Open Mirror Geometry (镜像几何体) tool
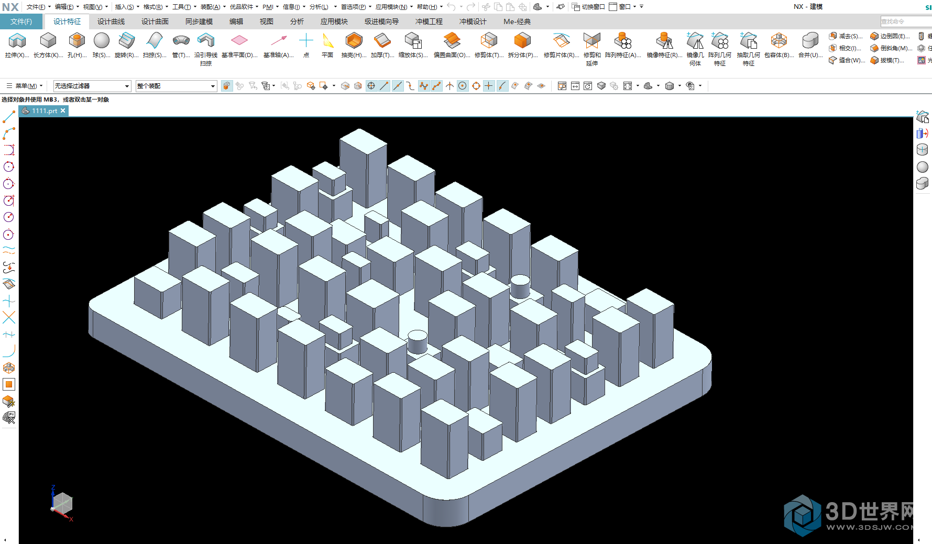932x544 pixels. [x=695, y=49]
